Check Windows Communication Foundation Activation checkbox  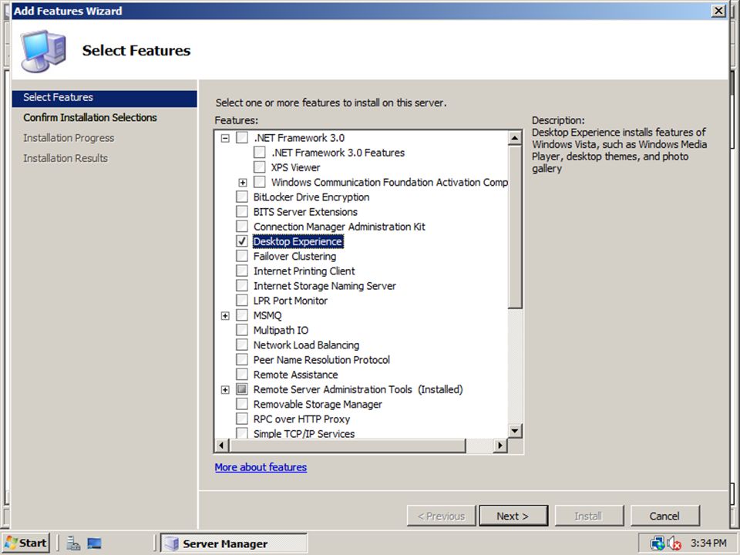pyautogui.click(x=259, y=182)
